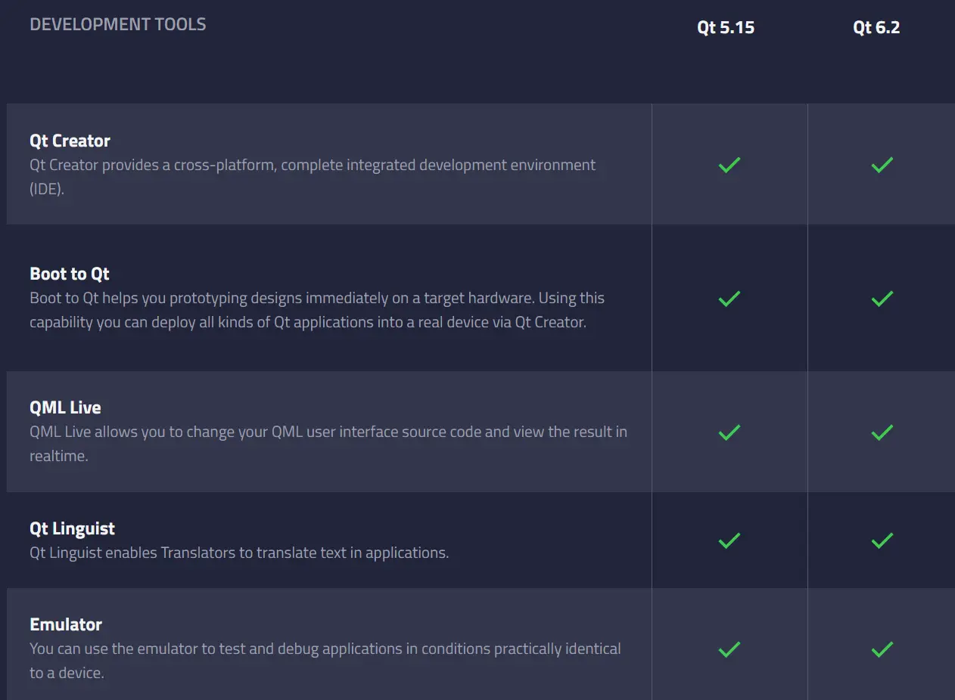The image size is (955, 700).
Task: Select the QML Live row title
Action: [x=65, y=407]
